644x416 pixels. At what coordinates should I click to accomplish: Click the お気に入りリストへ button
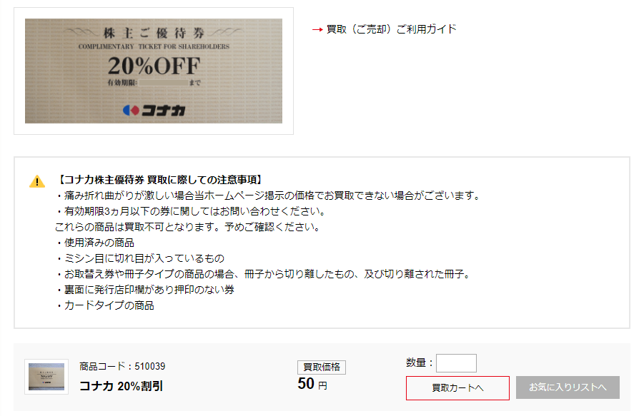pyautogui.click(x=568, y=387)
